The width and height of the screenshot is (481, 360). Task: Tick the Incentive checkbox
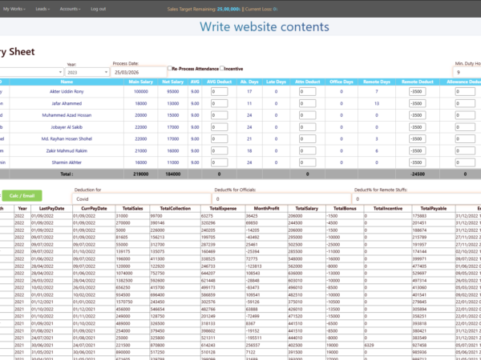click(x=222, y=68)
